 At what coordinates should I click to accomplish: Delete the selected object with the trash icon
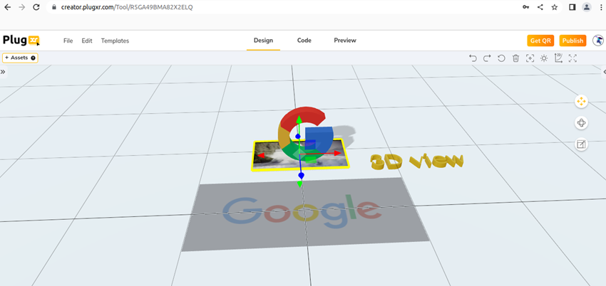pos(515,58)
